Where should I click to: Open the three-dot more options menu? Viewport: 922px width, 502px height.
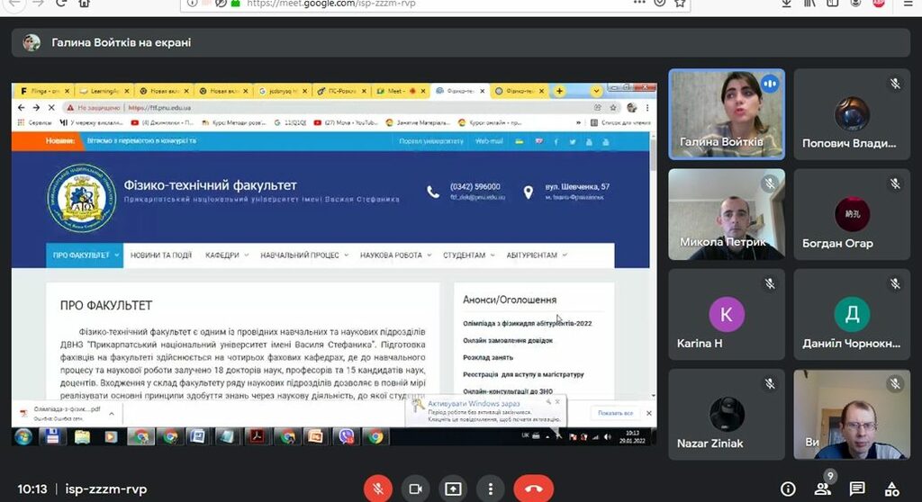(489, 489)
